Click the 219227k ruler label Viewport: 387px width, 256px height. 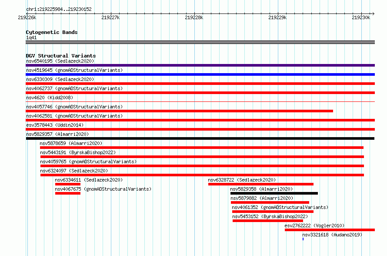click(110, 17)
